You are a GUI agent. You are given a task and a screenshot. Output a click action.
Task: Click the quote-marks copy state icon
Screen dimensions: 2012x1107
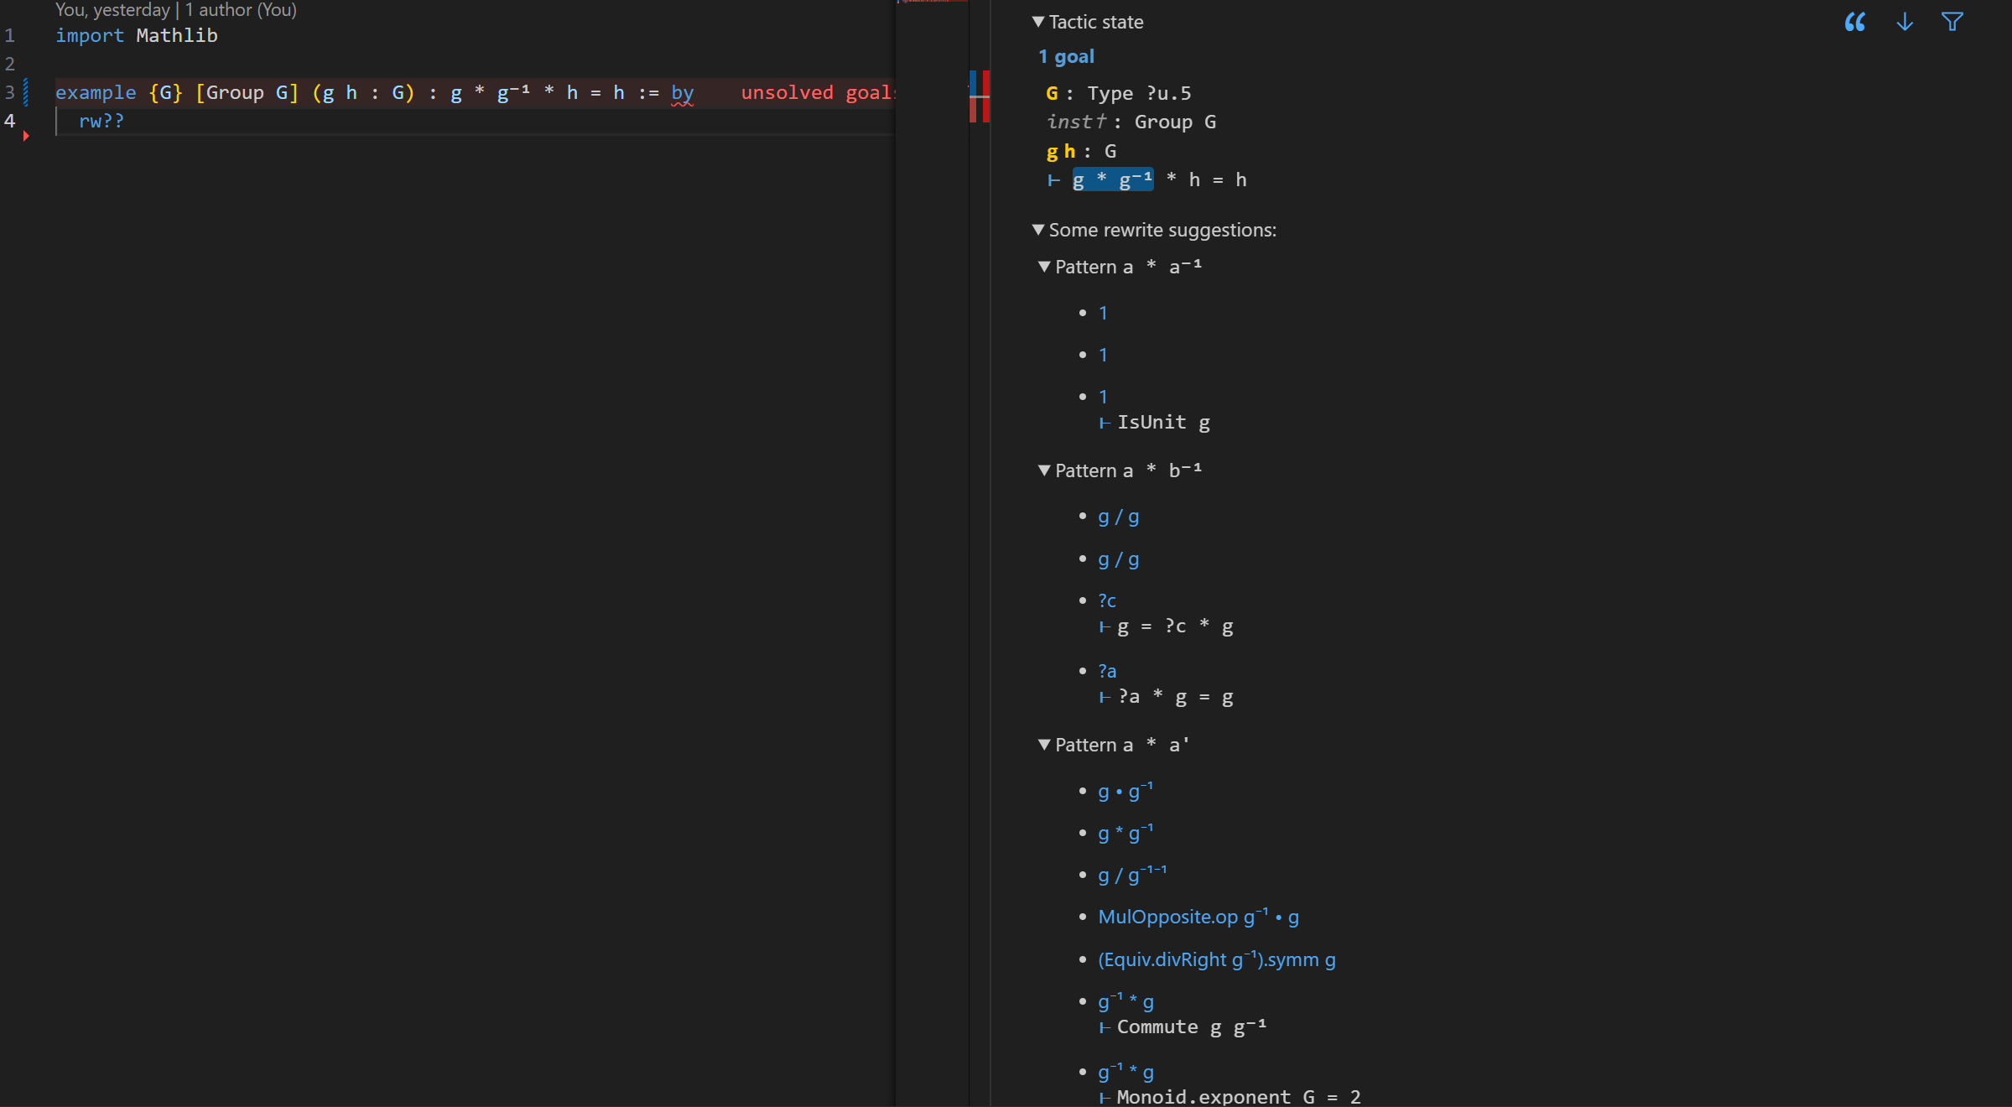pos(1855,22)
